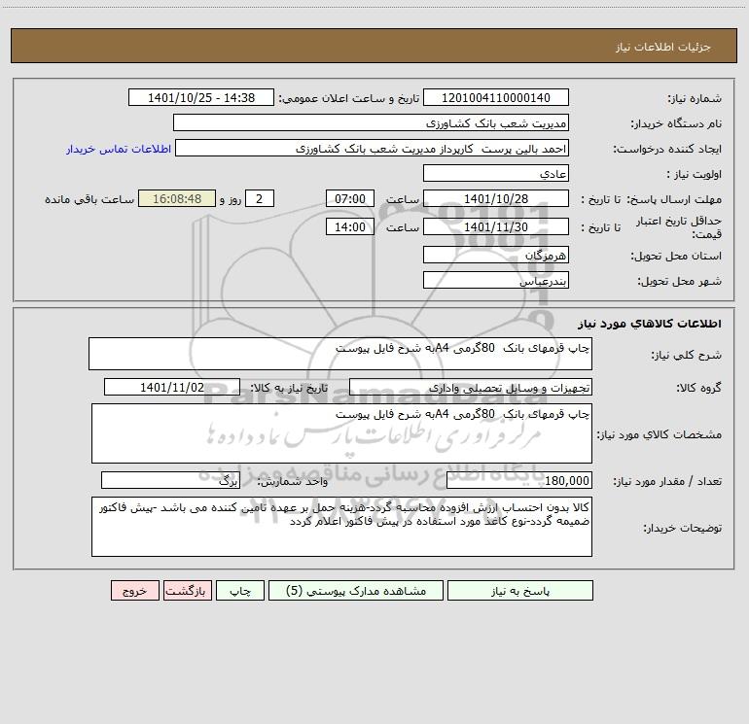The height and width of the screenshot is (724, 749).
Task: Click the label اولویت نیاز
Action: click(x=695, y=174)
